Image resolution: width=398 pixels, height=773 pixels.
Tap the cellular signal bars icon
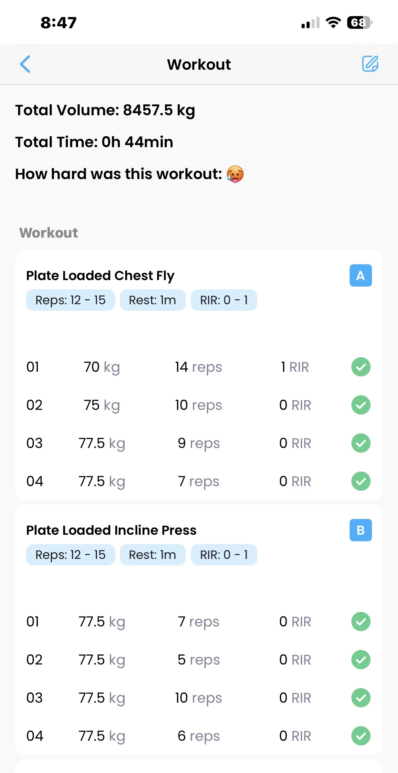coord(310,23)
